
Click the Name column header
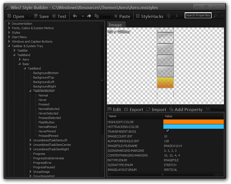pyautogui.click(x=135, y=116)
